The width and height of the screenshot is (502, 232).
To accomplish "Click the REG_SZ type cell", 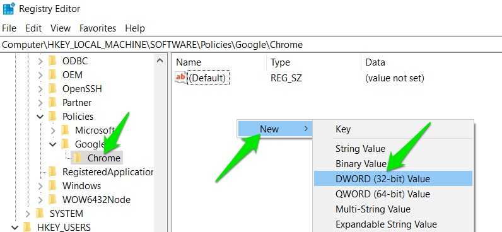I will [x=286, y=78].
